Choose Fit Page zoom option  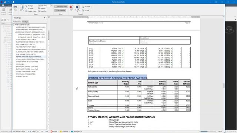click(x=29, y=6)
